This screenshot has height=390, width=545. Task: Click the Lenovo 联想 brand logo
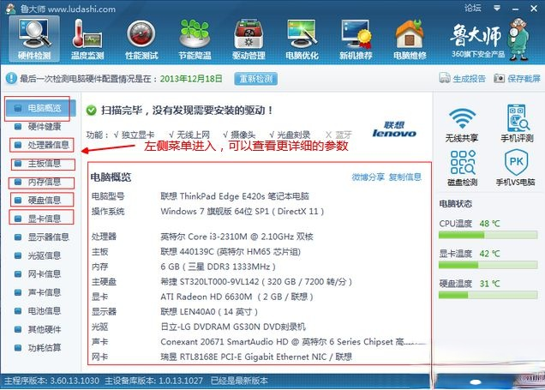[x=394, y=129]
